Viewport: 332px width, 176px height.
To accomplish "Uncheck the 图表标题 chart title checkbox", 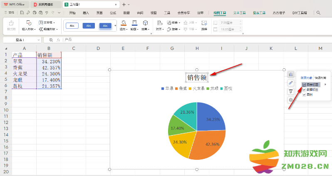I will (304, 84).
